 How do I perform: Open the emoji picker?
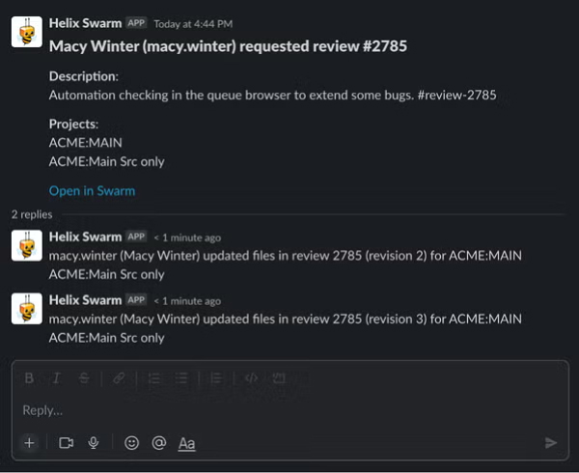tap(131, 443)
